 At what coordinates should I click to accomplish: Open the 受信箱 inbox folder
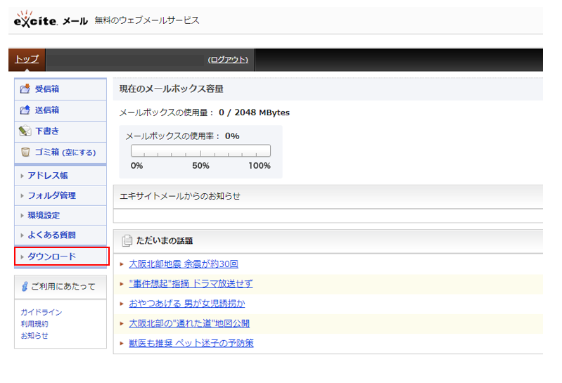(x=47, y=89)
